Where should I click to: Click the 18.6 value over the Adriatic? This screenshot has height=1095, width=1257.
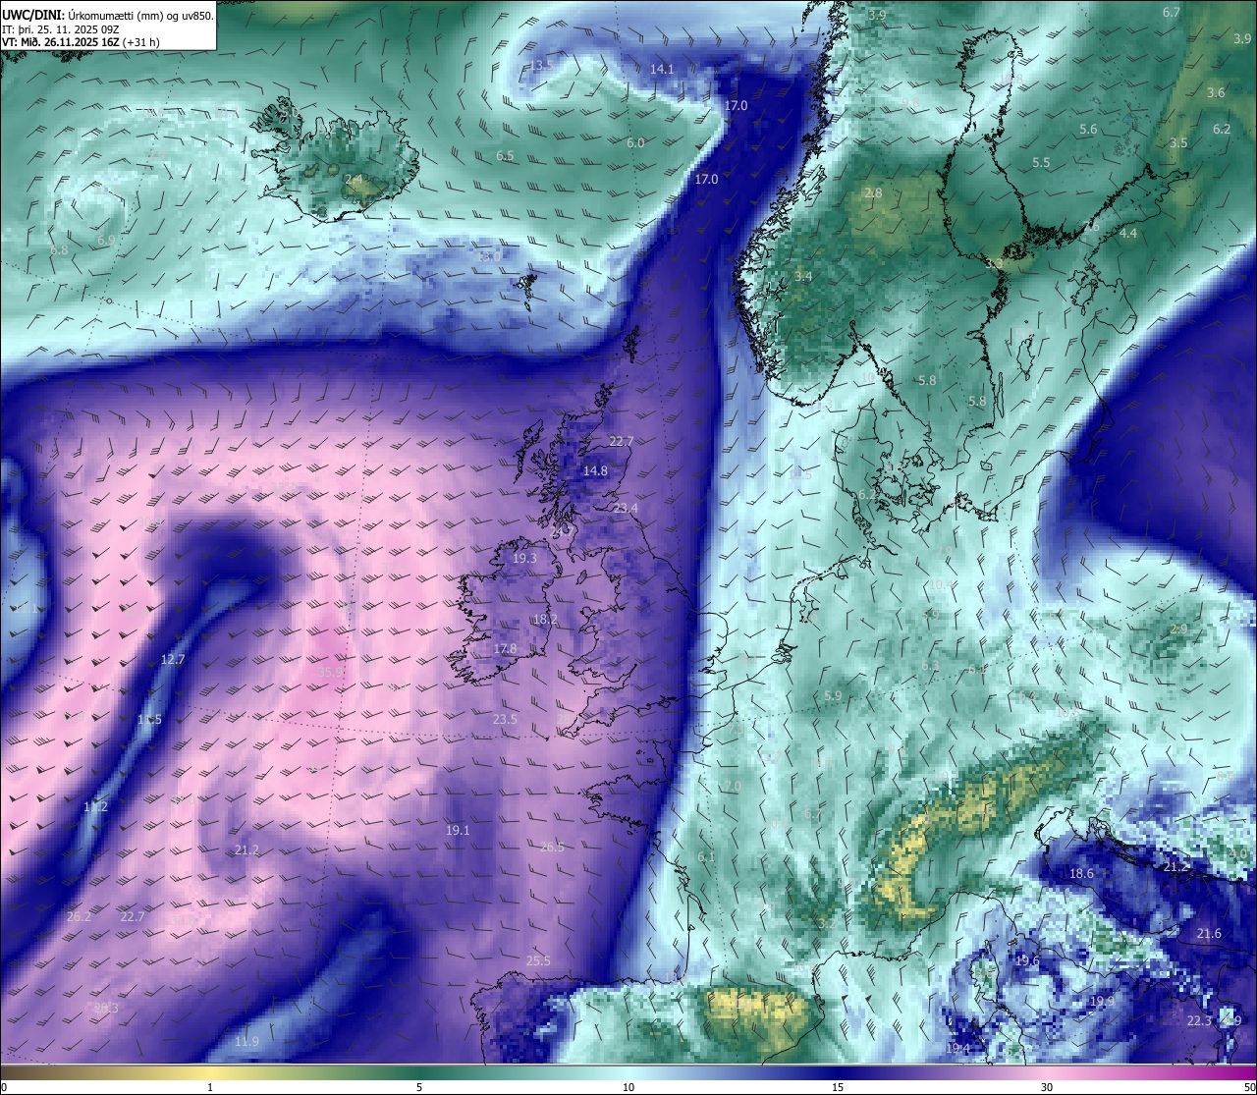(1081, 873)
